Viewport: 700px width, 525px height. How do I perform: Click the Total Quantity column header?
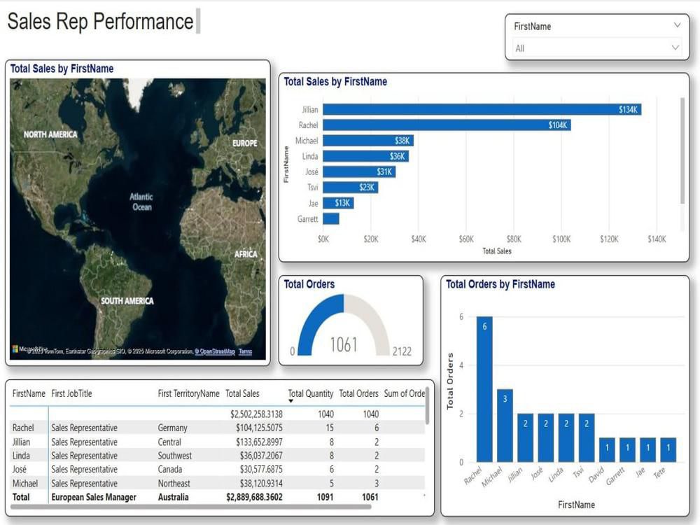click(x=311, y=393)
